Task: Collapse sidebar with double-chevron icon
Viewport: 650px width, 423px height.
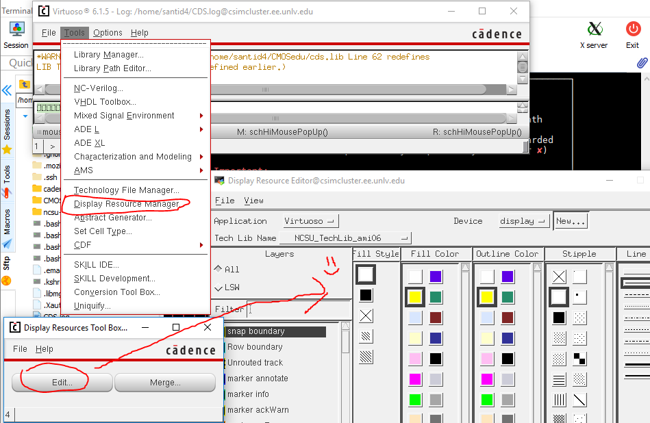Action: pos(7,90)
